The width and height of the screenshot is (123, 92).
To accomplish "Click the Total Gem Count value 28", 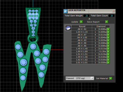I will tap(111, 16).
